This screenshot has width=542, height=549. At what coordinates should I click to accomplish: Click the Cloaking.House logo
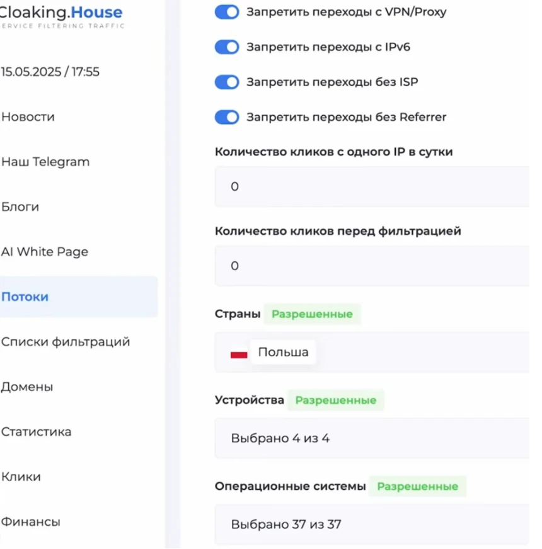(62, 13)
